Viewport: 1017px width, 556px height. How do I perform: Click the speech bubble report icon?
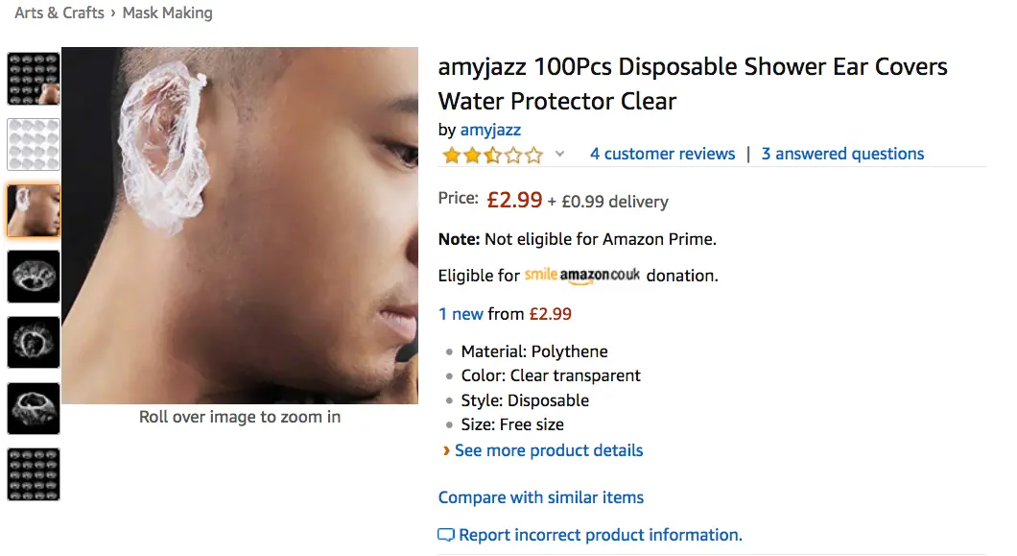coord(446,535)
